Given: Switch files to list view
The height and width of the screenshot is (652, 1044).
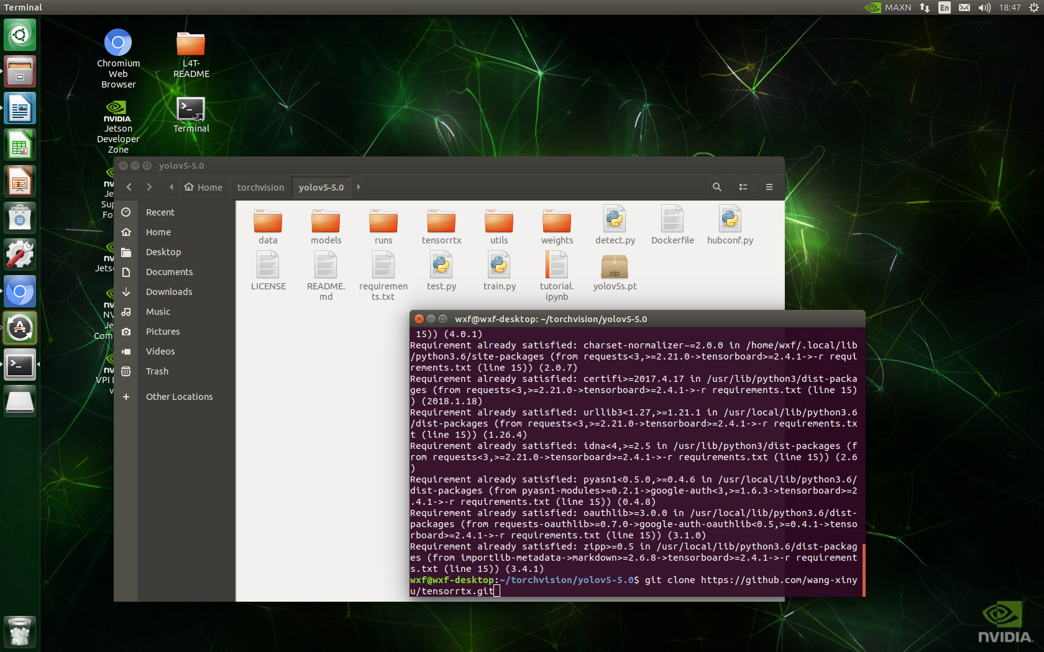Looking at the screenshot, I should click(x=743, y=187).
